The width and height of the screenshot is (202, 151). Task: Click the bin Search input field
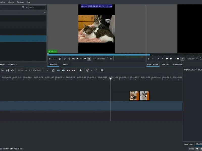(37, 8)
